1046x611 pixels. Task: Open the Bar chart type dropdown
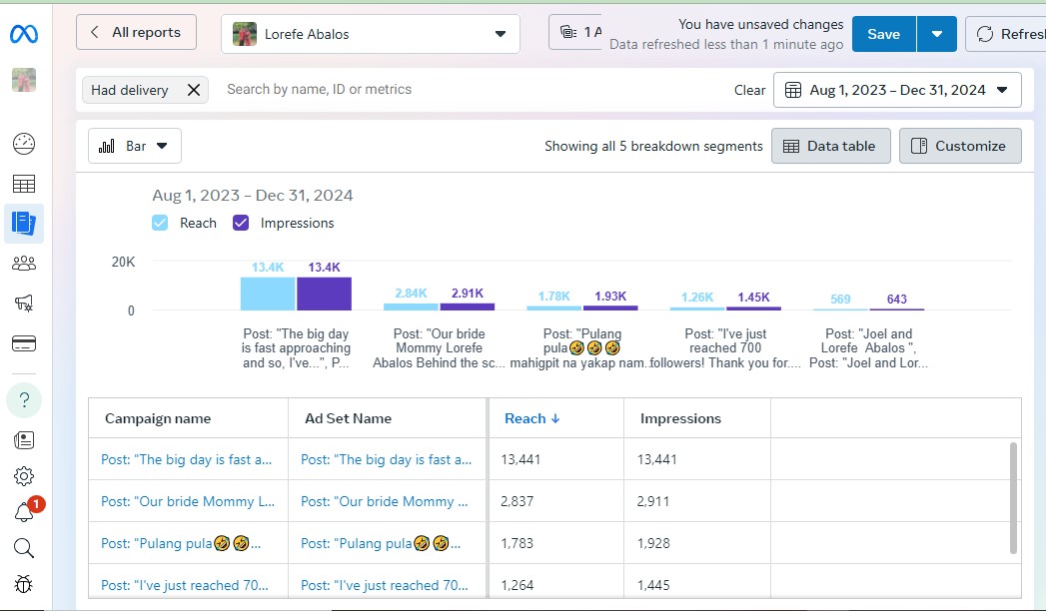coord(135,146)
